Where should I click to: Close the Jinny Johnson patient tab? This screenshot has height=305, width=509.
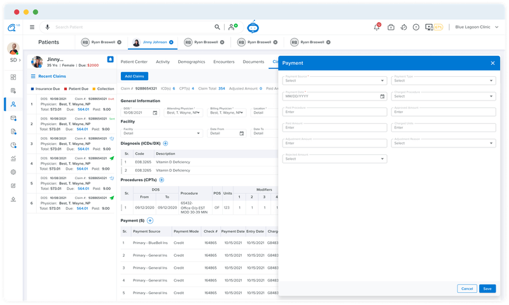coord(171,42)
